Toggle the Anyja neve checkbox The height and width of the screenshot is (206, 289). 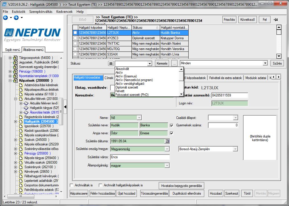point(172,133)
